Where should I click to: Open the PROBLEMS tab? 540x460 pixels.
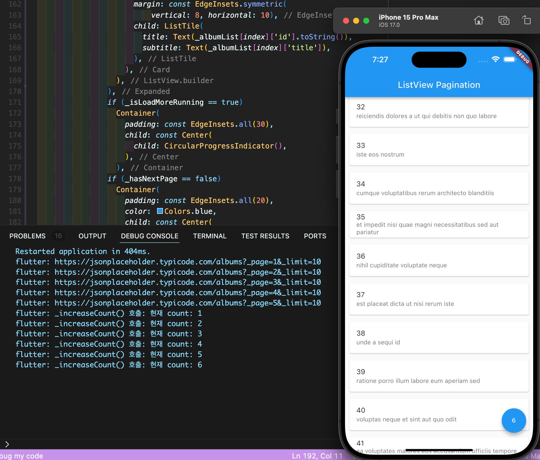[27, 236]
